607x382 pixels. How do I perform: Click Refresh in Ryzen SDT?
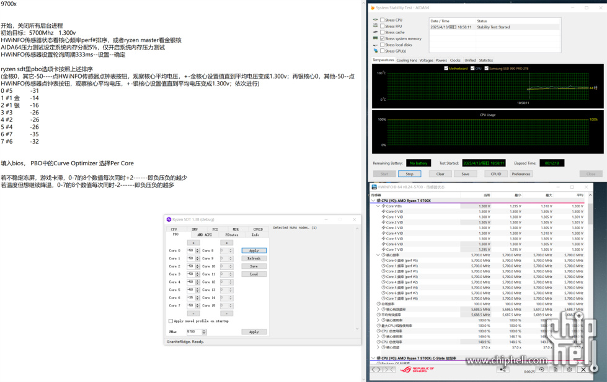coord(254,258)
